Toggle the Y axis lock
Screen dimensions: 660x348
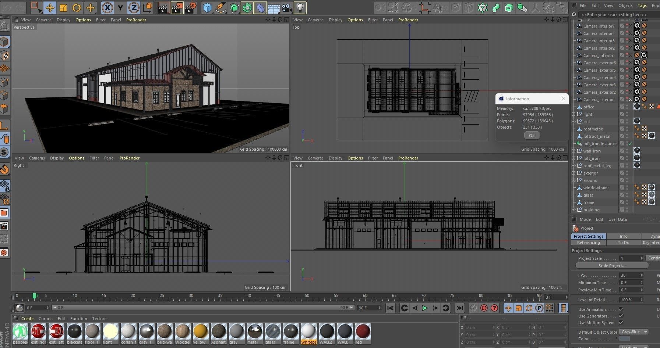coord(120,7)
